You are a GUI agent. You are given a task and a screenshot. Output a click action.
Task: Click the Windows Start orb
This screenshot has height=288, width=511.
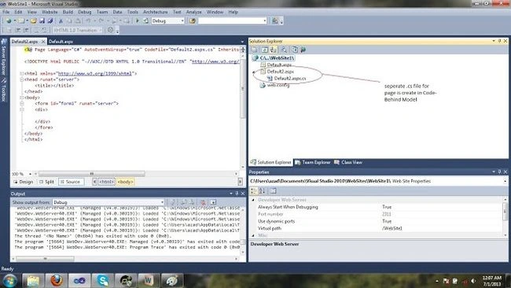(9, 280)
